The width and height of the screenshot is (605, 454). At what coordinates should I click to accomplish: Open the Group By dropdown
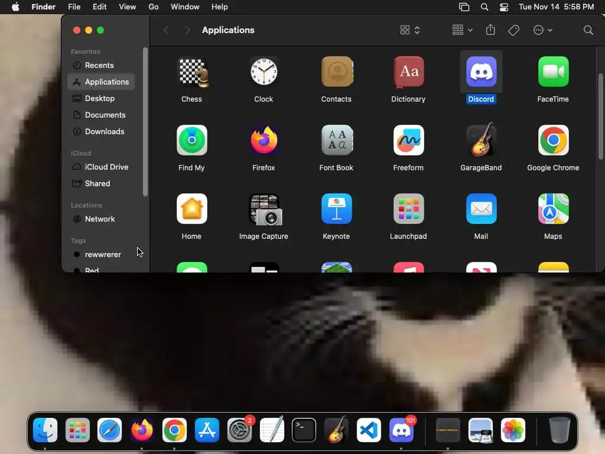[x=462, y=30]
